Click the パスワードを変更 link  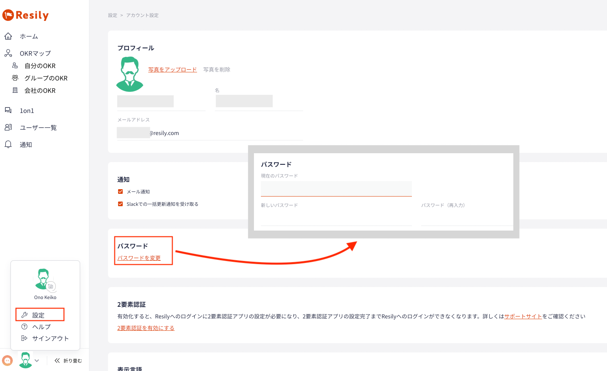point(139,258)
